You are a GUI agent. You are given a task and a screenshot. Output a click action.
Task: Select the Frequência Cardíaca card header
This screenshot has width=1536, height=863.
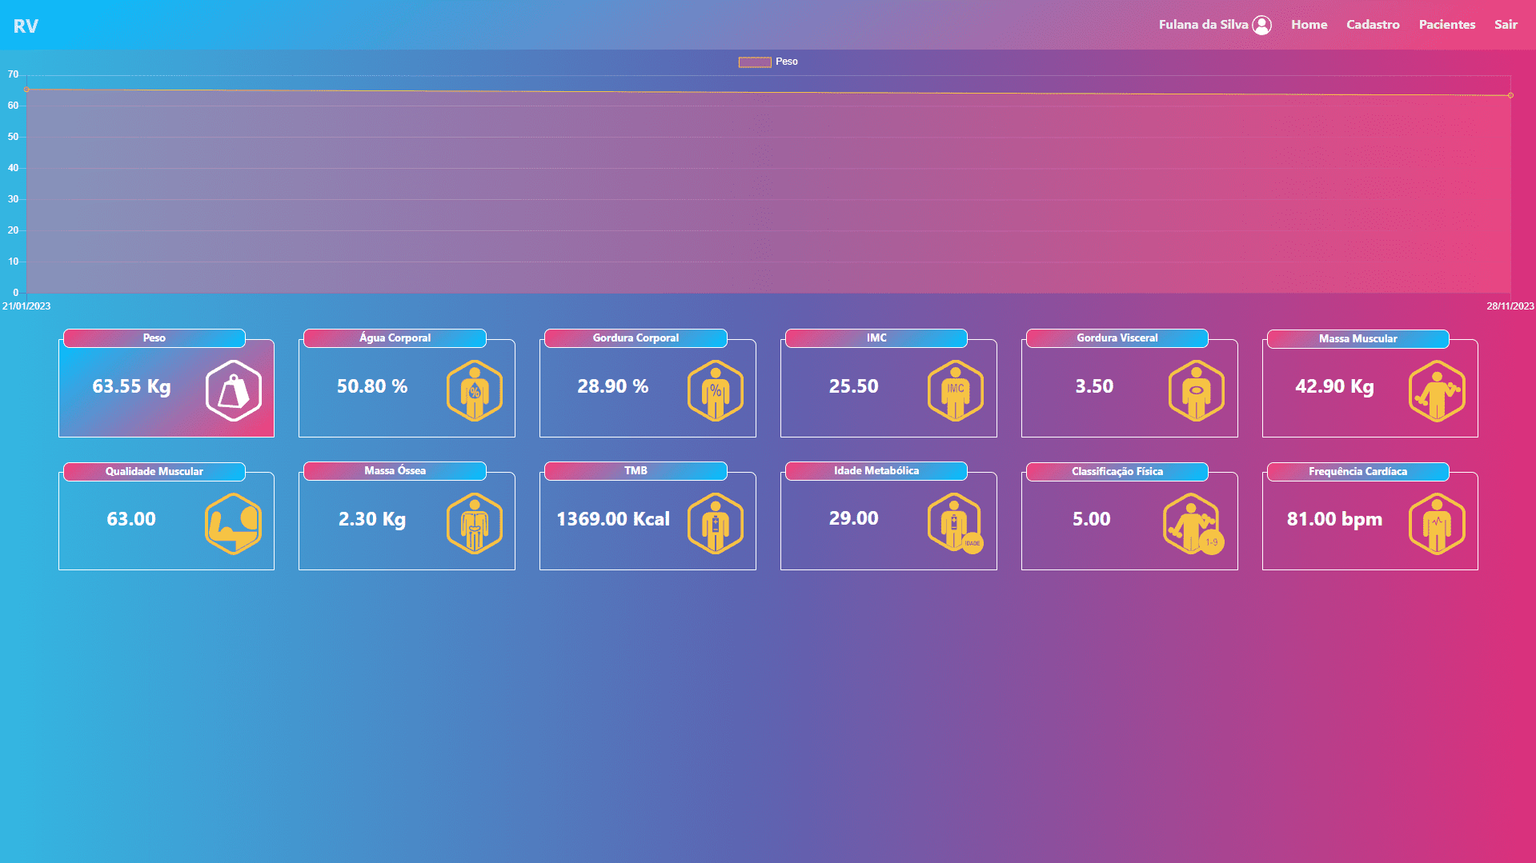click(x=1358, y=472)
